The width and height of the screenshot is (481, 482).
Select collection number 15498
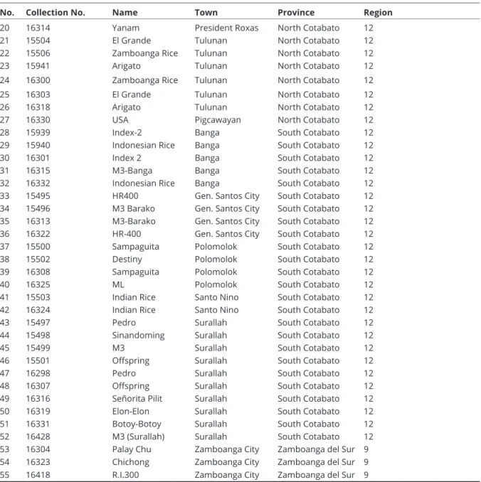[x=38, y=335]
